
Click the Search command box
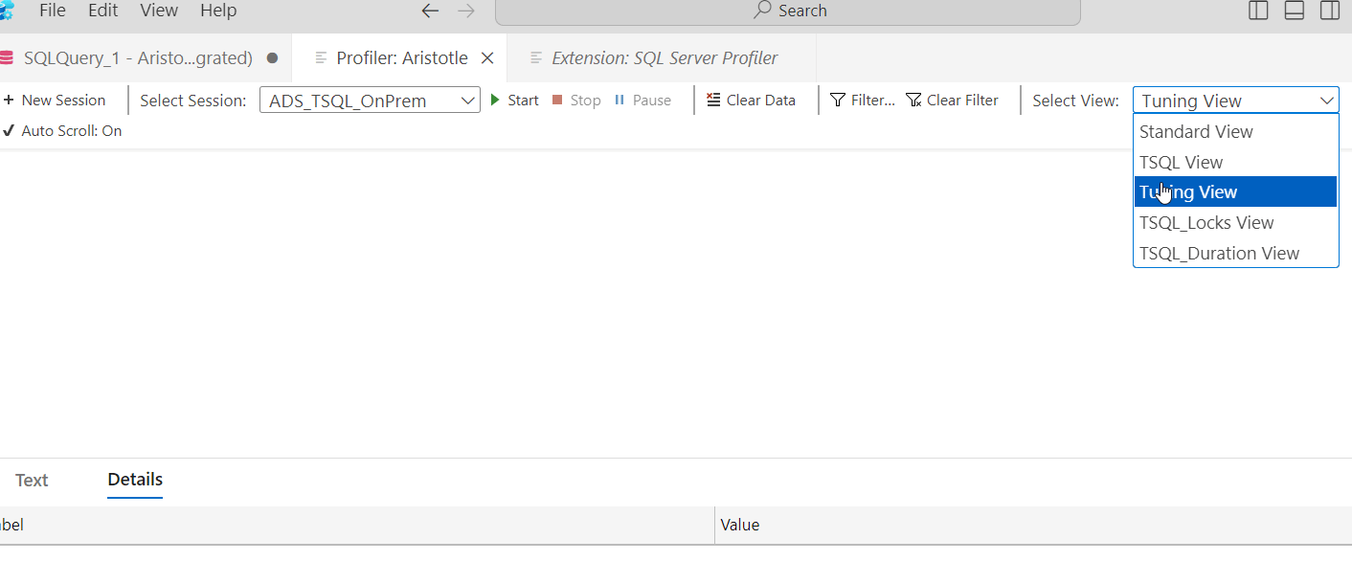click(x=787, y=11)
